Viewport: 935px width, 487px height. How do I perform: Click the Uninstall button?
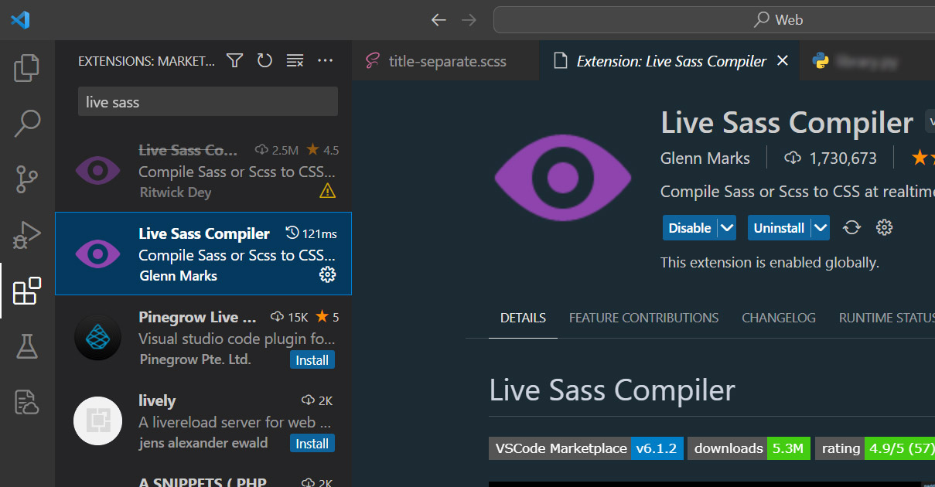780,228
